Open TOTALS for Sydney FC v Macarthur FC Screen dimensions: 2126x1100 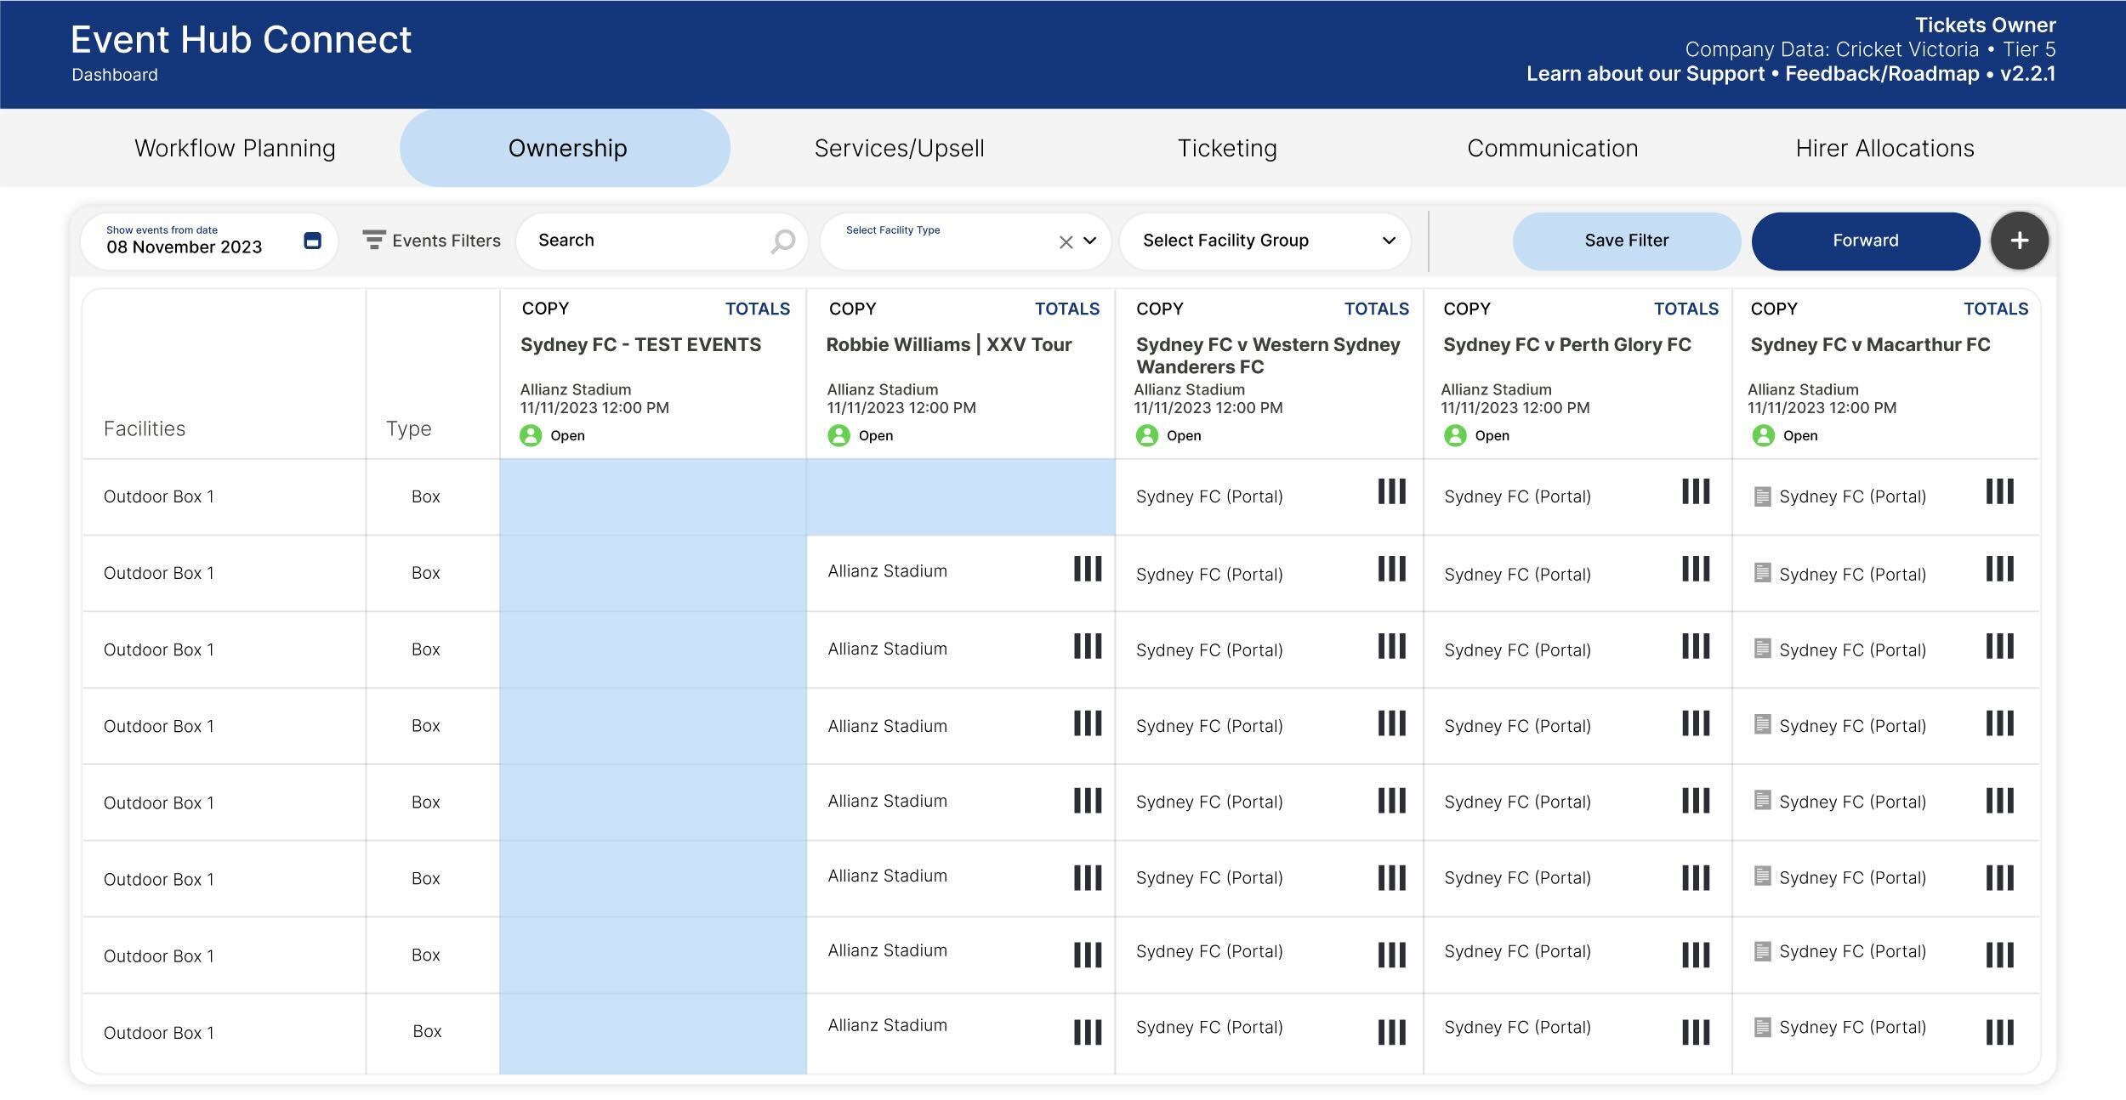(x=1995, y=309)
